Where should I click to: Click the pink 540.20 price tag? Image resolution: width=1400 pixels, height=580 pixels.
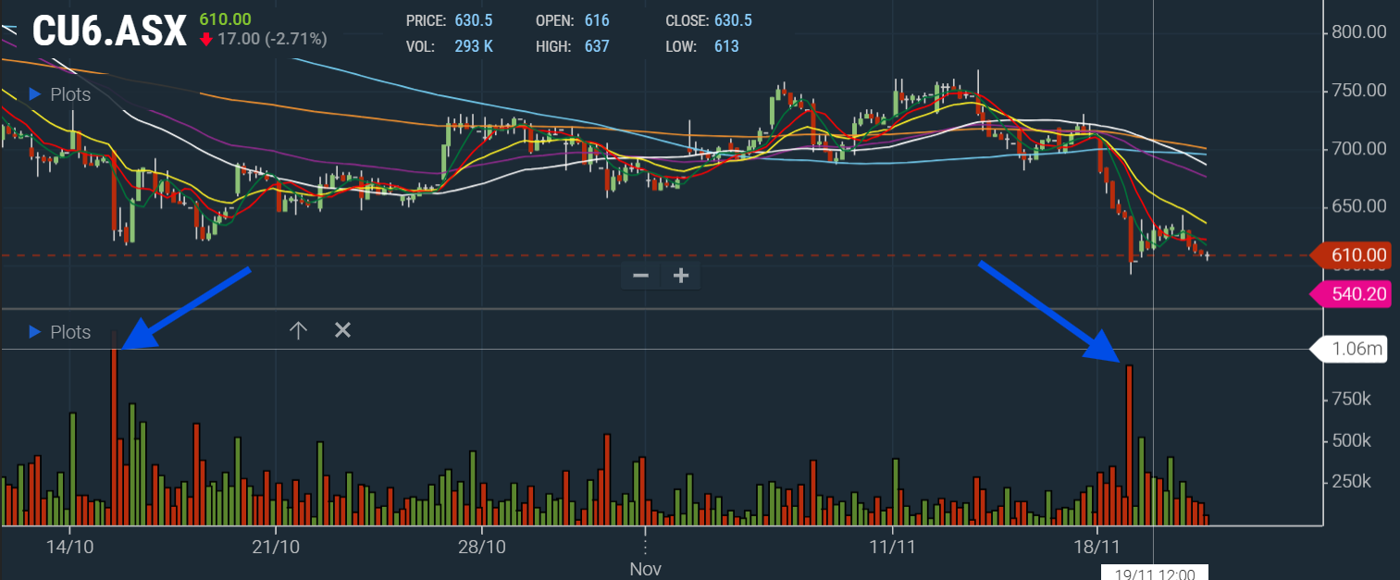click(1352, 294)
